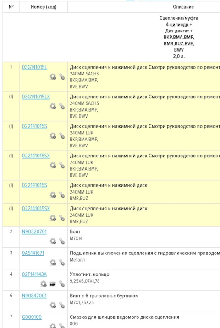Click gear info icon for part 03G141015LX
220x328 pixels.
(53, 106)
